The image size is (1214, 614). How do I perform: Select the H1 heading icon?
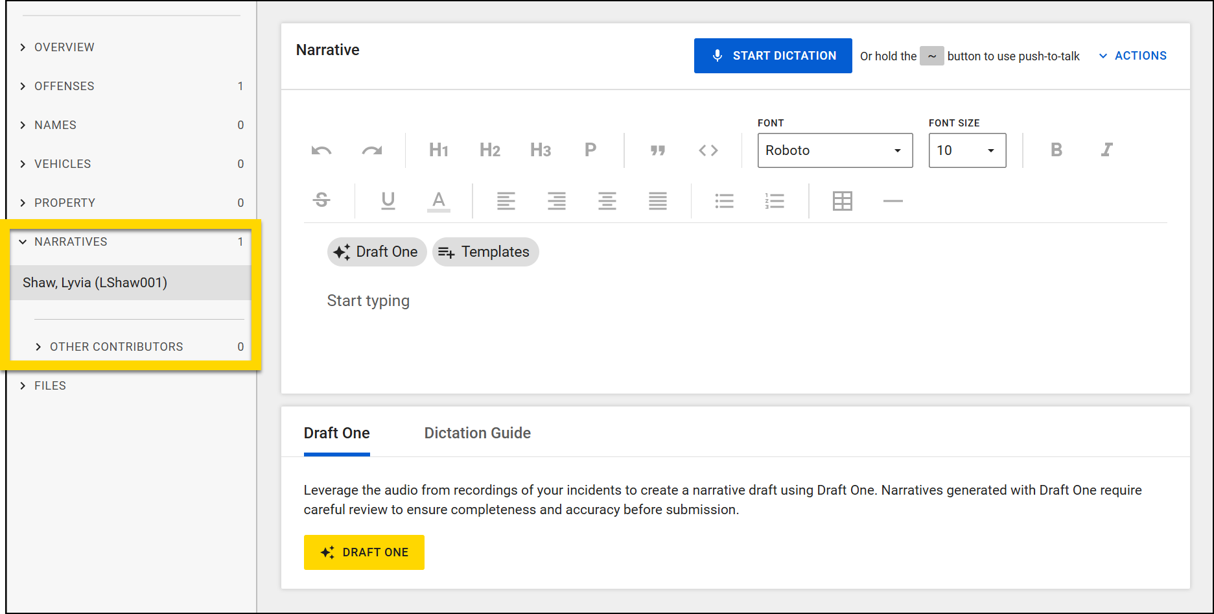[438, 150]
